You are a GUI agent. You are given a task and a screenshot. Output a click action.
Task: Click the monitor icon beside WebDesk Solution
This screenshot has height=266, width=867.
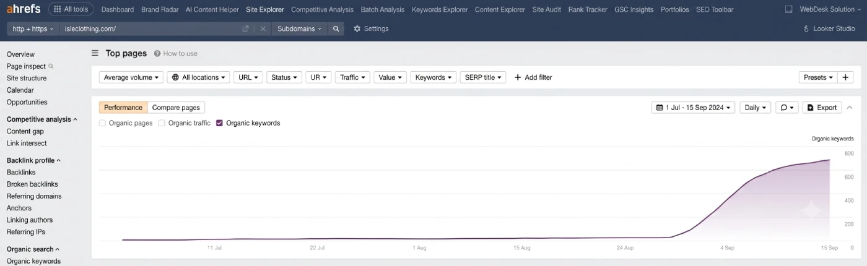(x=788, y=9)
